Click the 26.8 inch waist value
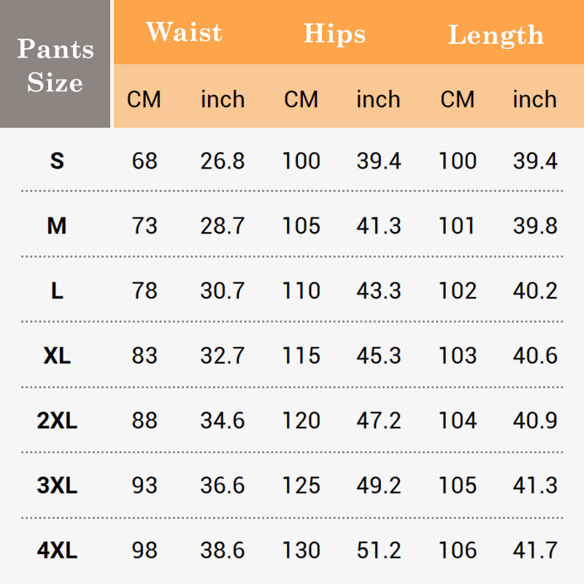The width and height of the screenshot is (584, 584). 223,161
